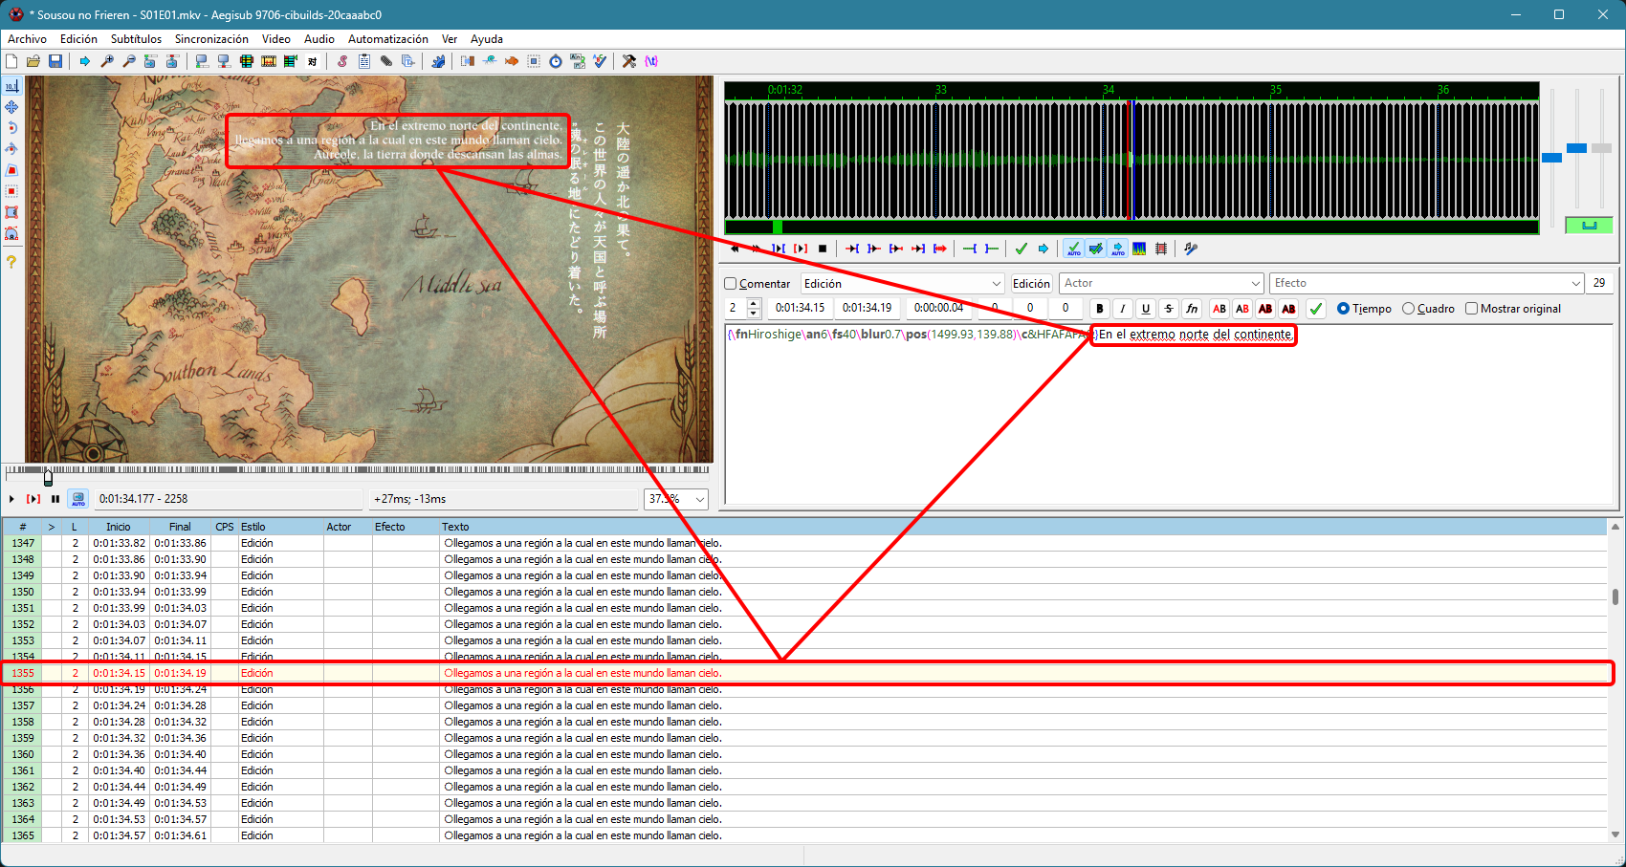Click the New subtitles blank page icon
This screenshot has height=867, width=1626.
11,61
